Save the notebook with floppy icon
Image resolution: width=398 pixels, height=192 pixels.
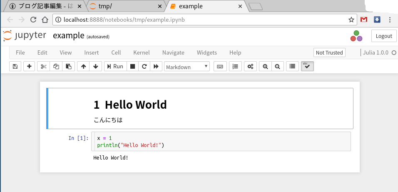(15, 66)
